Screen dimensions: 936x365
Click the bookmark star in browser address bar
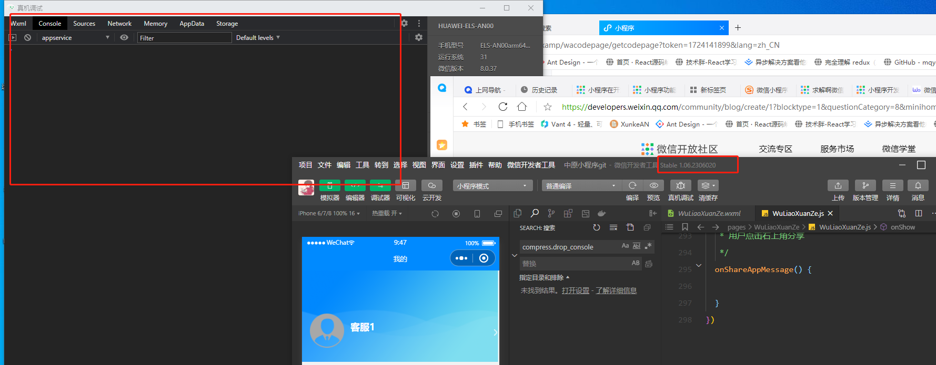pyautogui.click(x=548, y=107)
